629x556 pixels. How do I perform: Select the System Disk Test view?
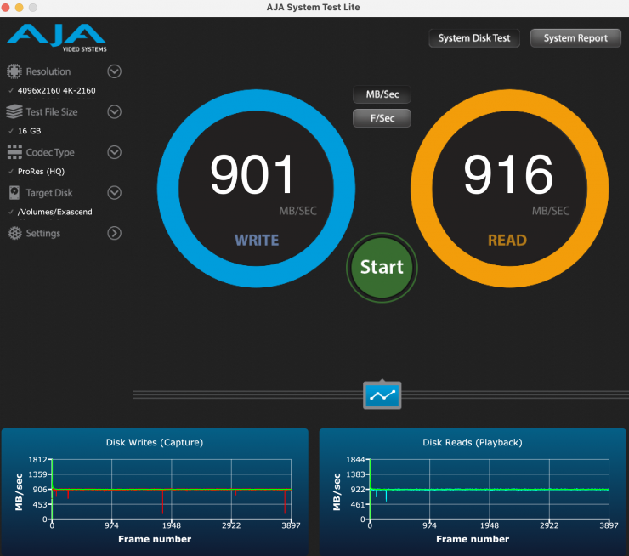click(x=473, y=38)
